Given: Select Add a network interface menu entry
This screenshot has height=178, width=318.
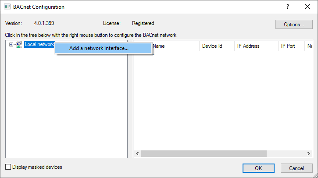Looking at the screenshot, I should 99,48.
